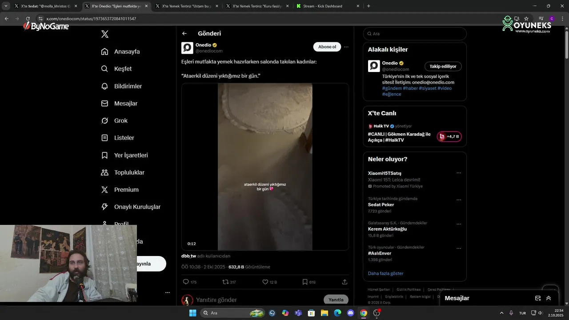Bookmark this page with the star
The height and width of the screenshot is (320, 569).
point(526,19)
